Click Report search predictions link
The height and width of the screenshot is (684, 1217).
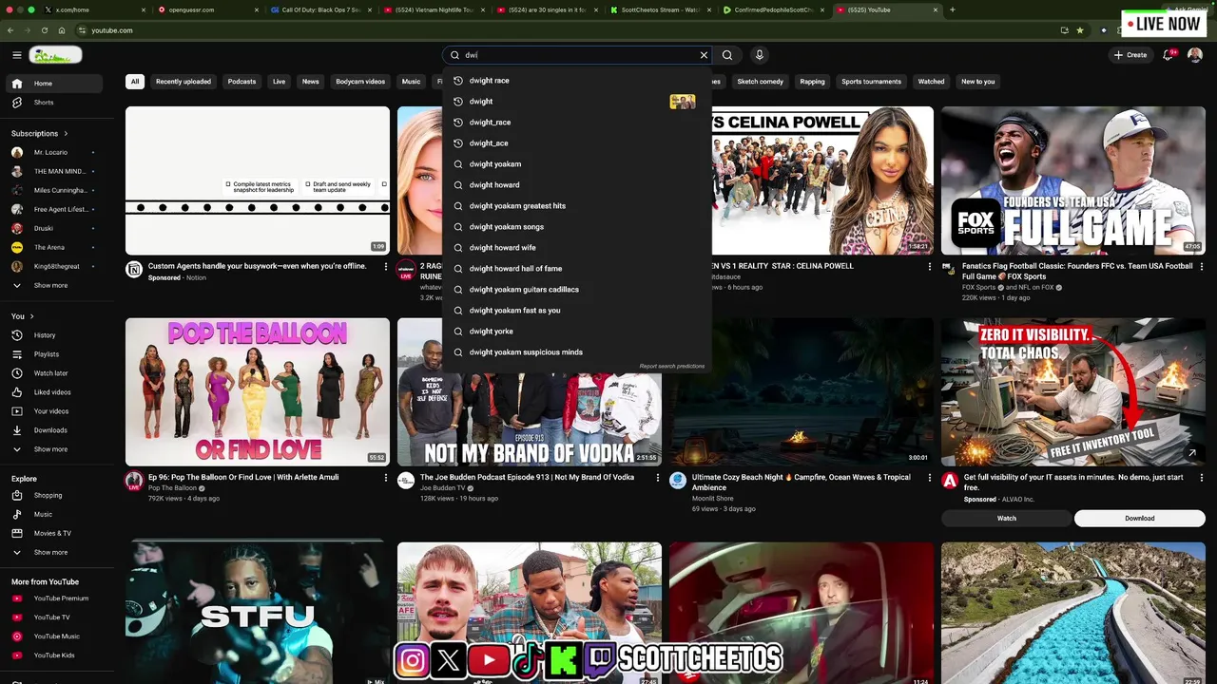[x=672, y=366]
